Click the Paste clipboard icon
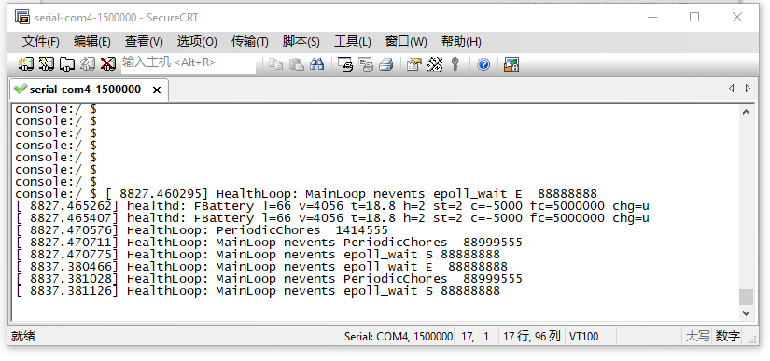The image size is (770, 361). pyautogui.click(x=296, y=64)
